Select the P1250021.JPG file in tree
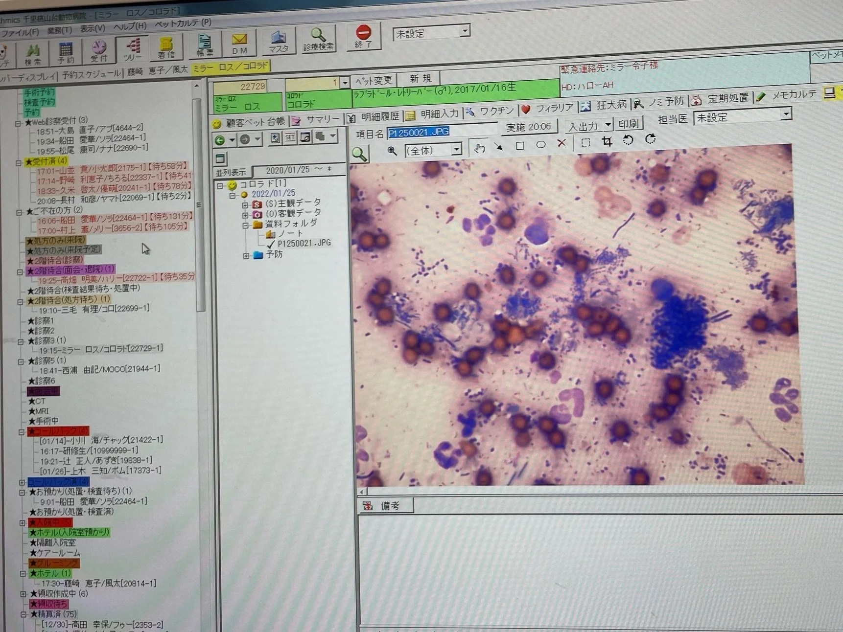The height and width of the screenshot is (632, 843). click(304, 243)
